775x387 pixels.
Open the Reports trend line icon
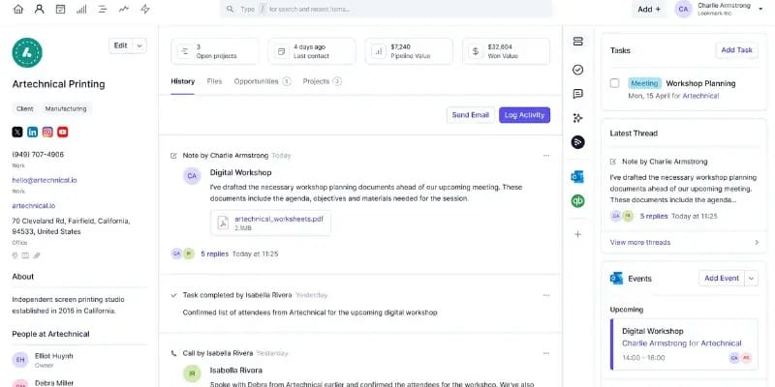pos(124,9)
